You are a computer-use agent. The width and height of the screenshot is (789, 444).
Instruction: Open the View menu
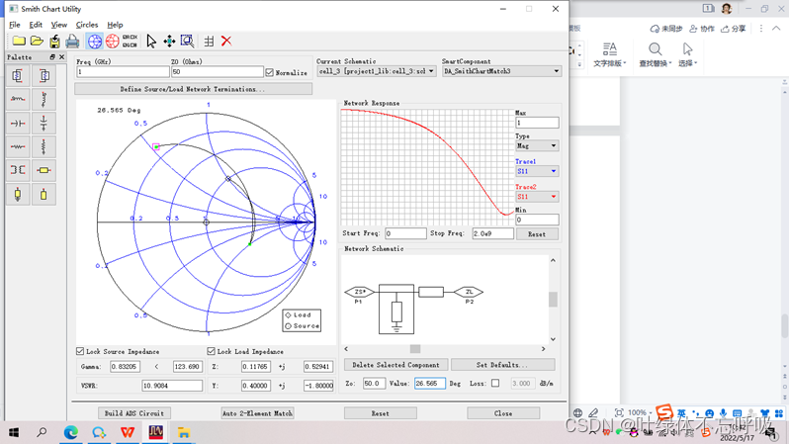(59, 25)
